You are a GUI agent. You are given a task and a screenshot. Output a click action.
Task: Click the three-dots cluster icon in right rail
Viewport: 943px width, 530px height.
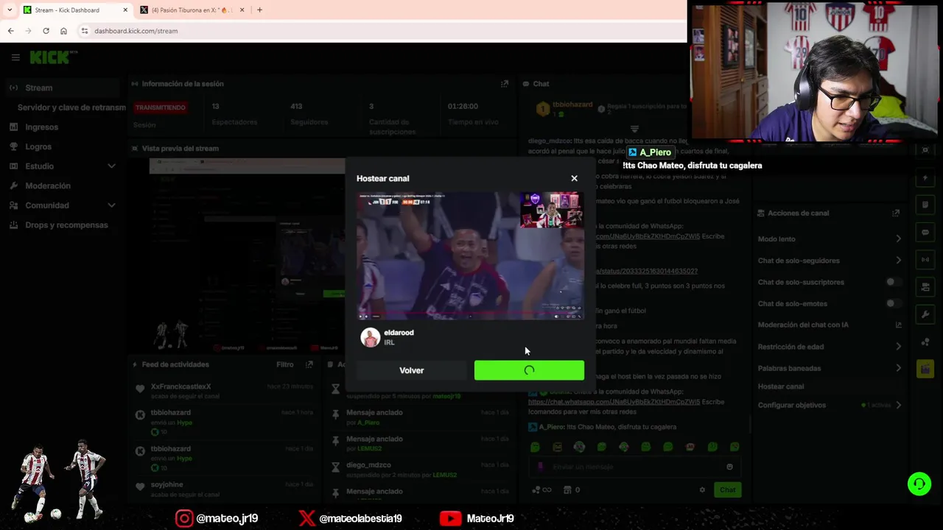925,342
